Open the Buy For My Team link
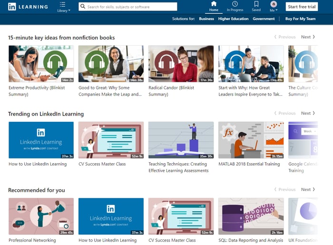Viewport: 333px width, 245px height. point(300,19)
